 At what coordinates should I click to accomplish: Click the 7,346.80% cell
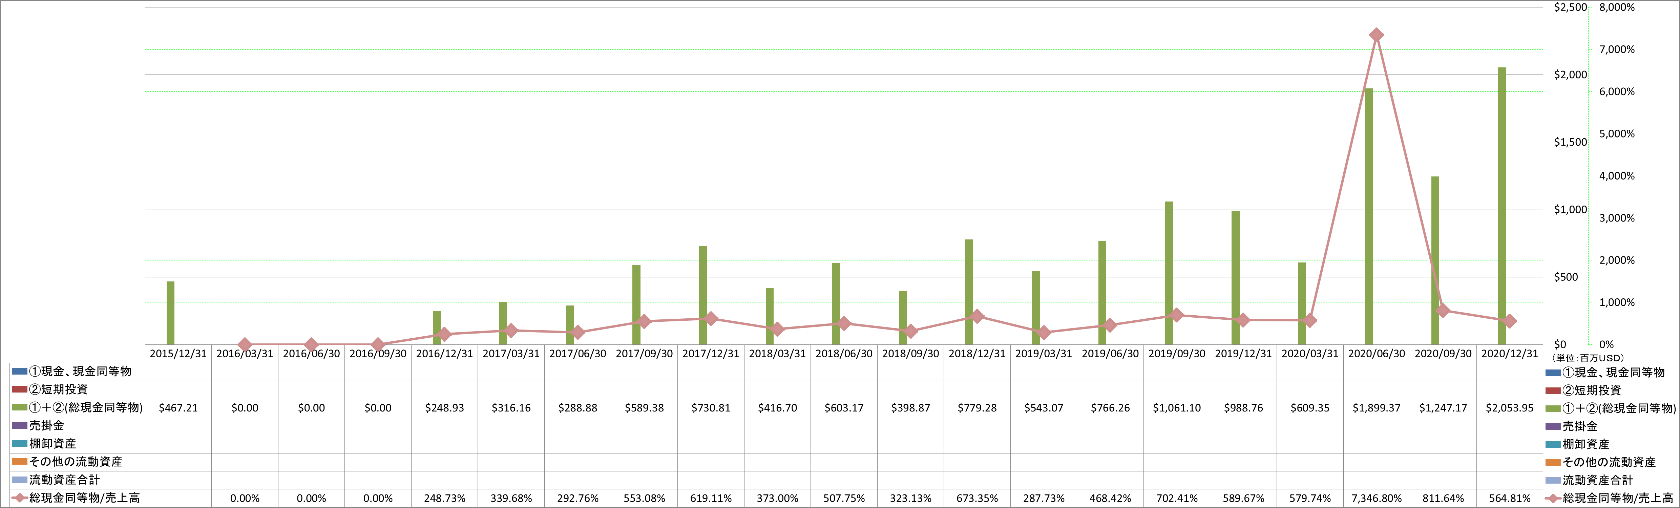tap(1377, 498)
